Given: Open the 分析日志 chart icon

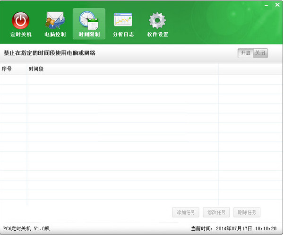Looking at the screenshot, I should [x=123, y=20].
